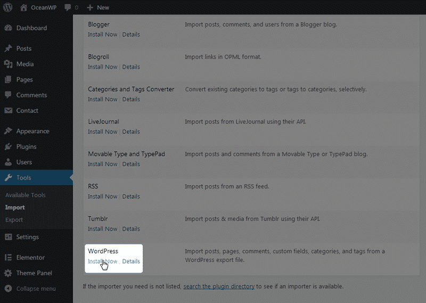Click the Pages icon in the sidebar

tap(8, 79)
